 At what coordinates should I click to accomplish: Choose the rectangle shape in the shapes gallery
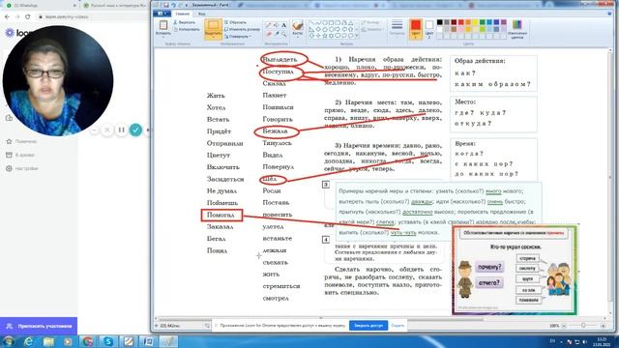coord(332,23)
